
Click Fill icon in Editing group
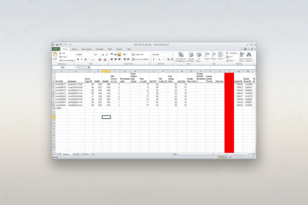(x=227, y=56)
